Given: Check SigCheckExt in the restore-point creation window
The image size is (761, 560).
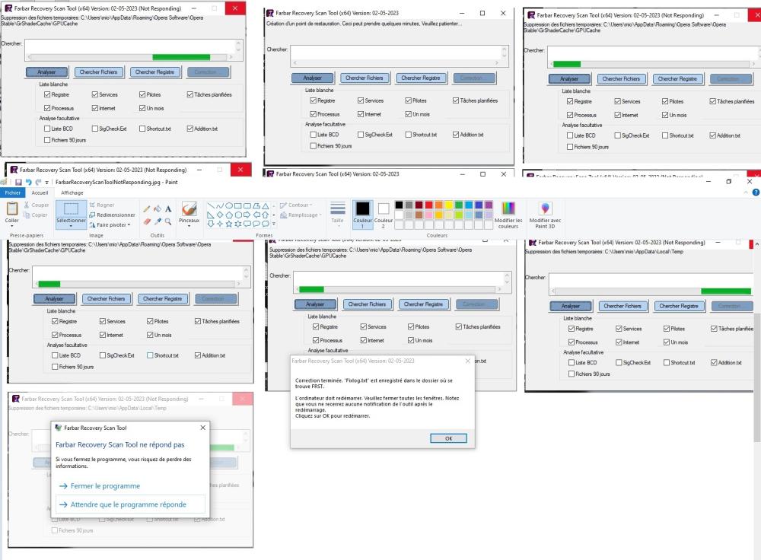Looking at the screenshot, I should pyautogui.click(x=361, y=135).
